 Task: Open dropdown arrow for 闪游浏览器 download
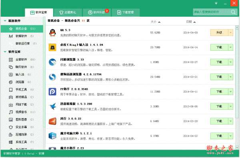231,62
